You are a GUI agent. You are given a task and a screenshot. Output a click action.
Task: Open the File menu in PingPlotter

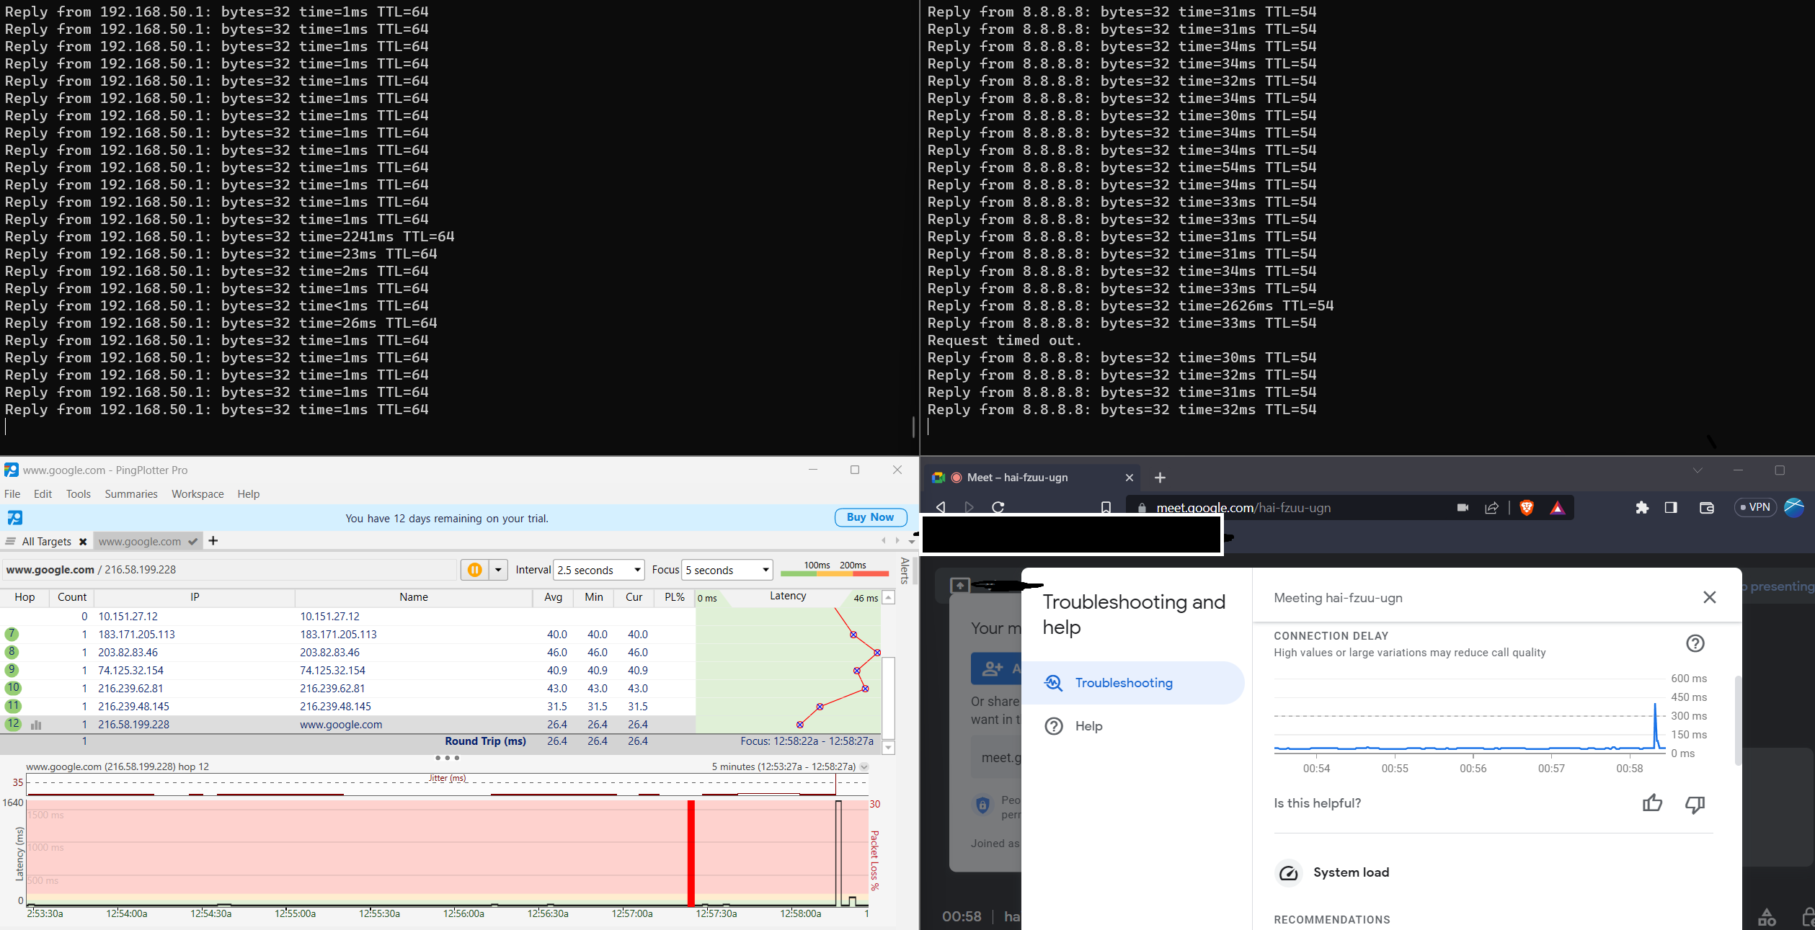(12, 494)
